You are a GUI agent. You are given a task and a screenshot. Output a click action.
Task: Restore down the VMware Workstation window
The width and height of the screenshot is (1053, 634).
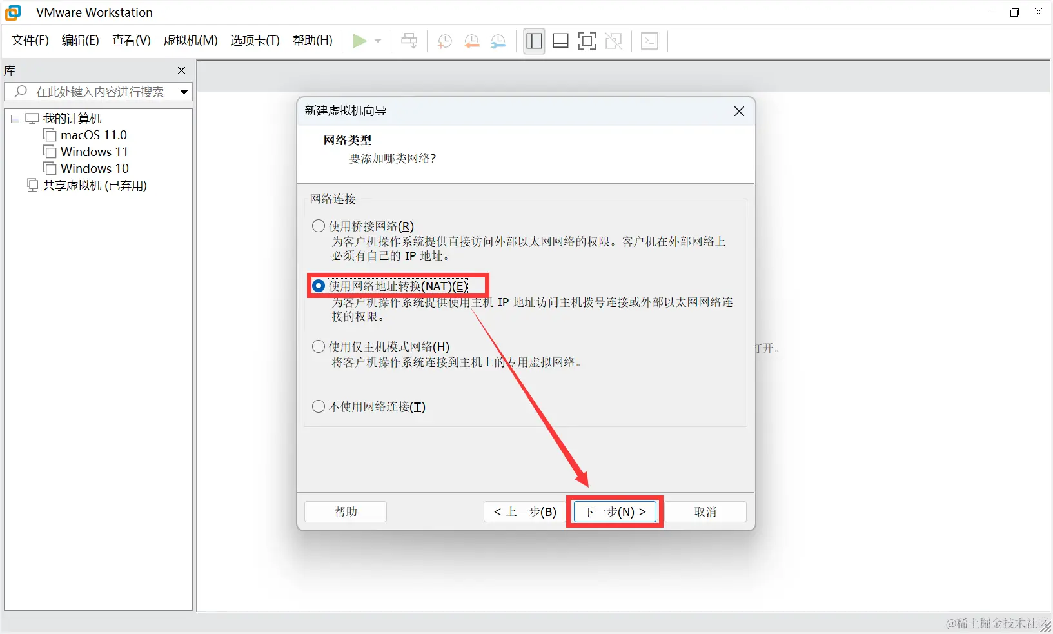[x=1014, y=12]
